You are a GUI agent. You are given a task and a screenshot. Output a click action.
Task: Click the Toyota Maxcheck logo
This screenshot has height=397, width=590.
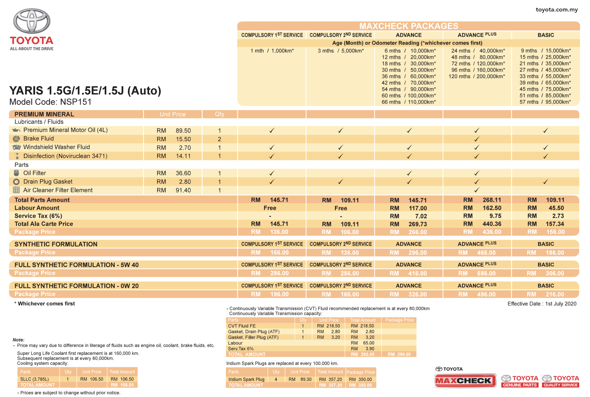[x=465, y=380]
